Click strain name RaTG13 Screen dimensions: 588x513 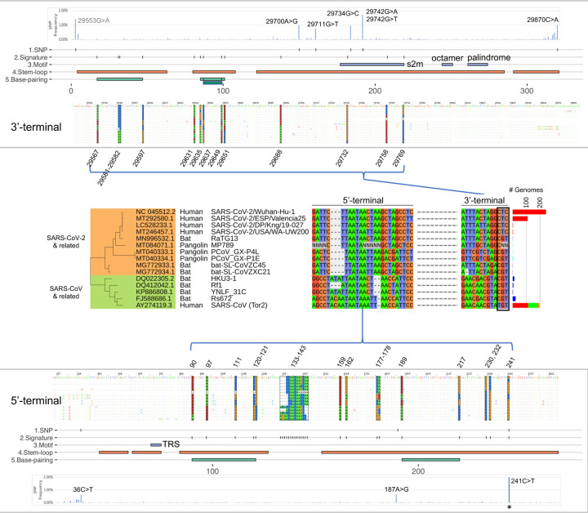point(225,239)
